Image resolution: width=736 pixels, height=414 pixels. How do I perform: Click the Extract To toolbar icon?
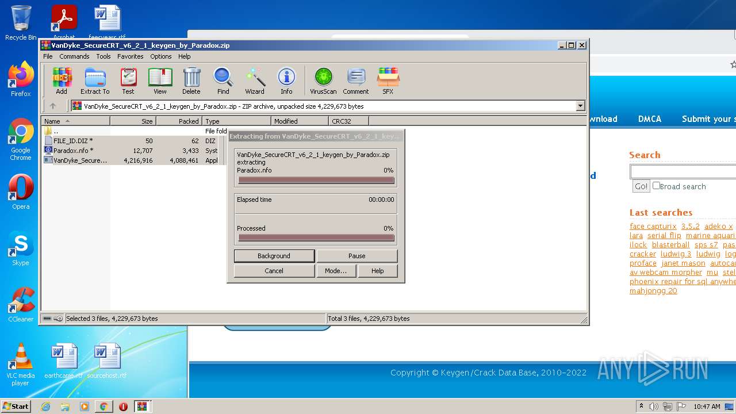(95, 80)
